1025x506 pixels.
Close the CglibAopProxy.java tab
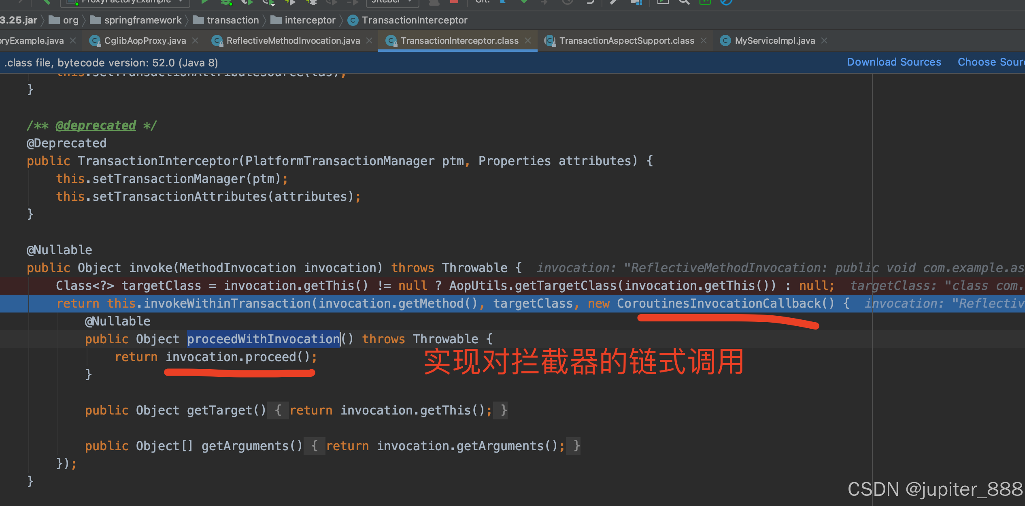point(195,40)
